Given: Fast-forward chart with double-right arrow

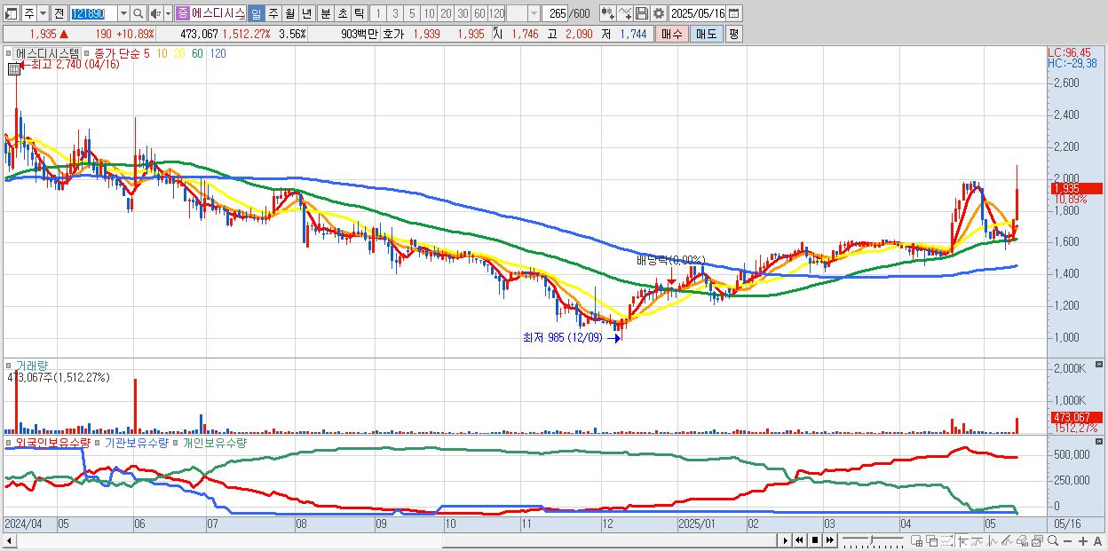Looking at the screenshot, I should coord(830,540).
